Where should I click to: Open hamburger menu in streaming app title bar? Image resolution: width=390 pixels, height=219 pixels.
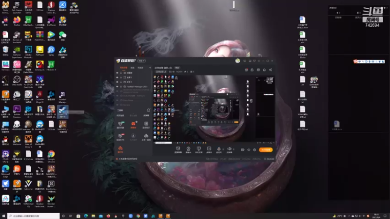pos(259,61)
